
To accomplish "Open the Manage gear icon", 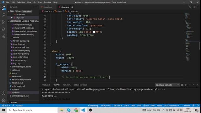I will (3, 100).
